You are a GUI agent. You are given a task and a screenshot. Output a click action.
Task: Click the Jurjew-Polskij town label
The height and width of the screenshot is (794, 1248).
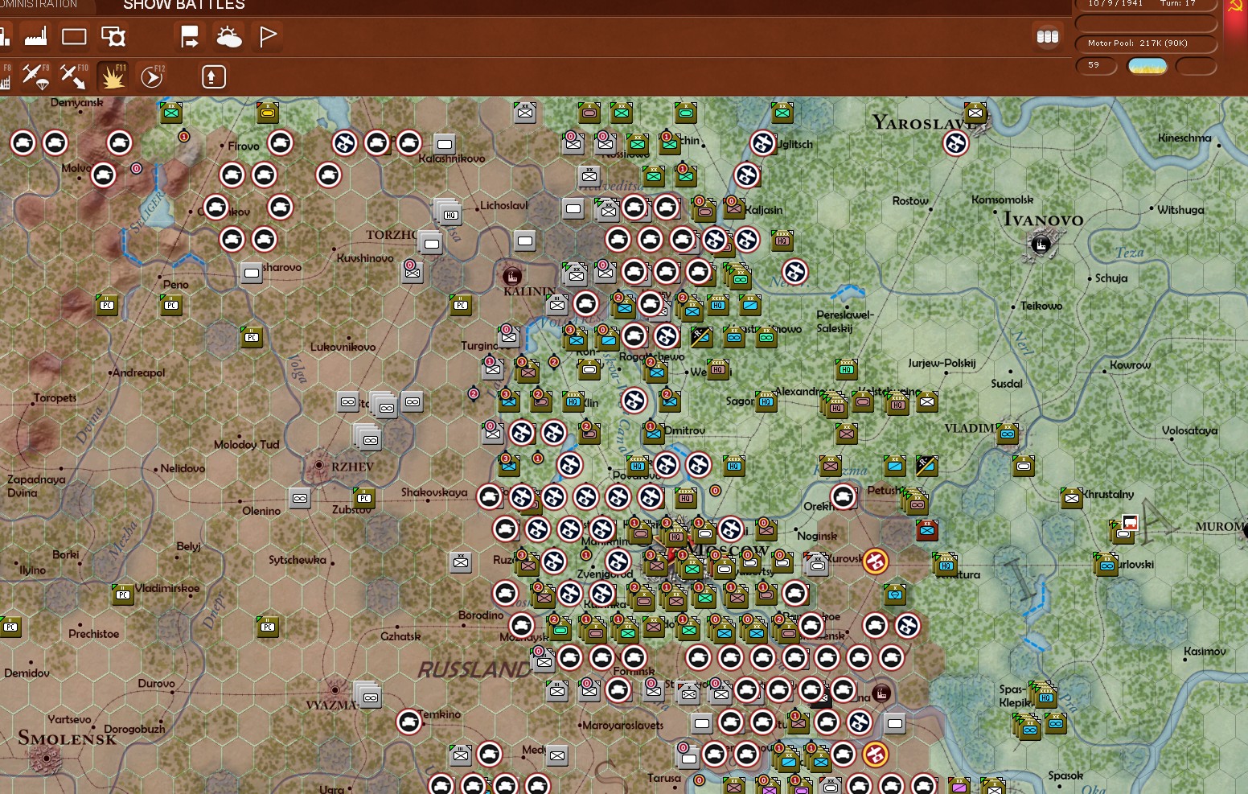click(x=942, y=363)
